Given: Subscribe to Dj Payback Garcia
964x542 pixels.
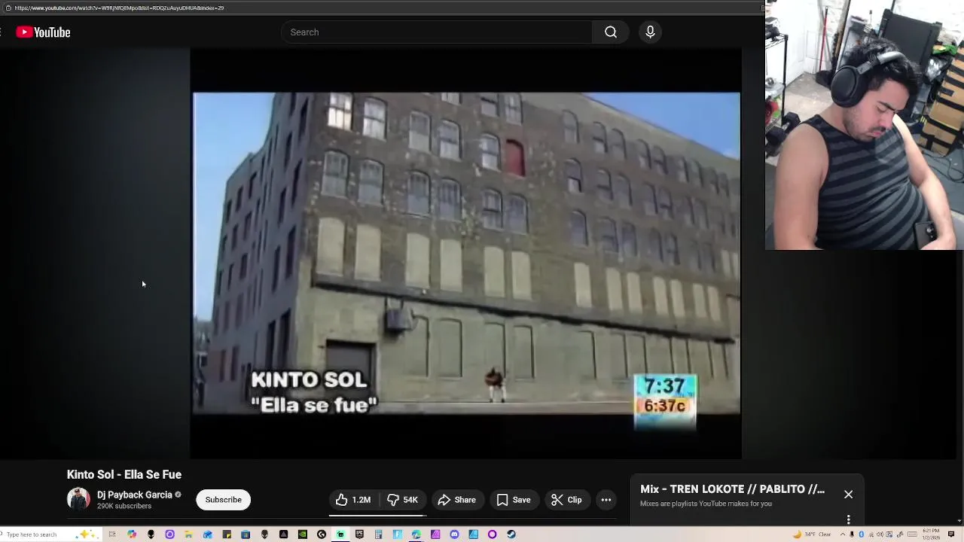Looking at the screenshot, I should [x=224, y=500].
